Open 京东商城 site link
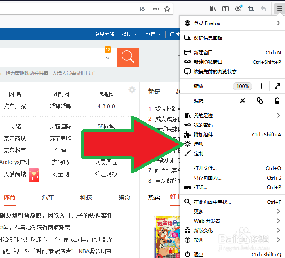This screenshot has height=258, width=285. pos(15,138)
